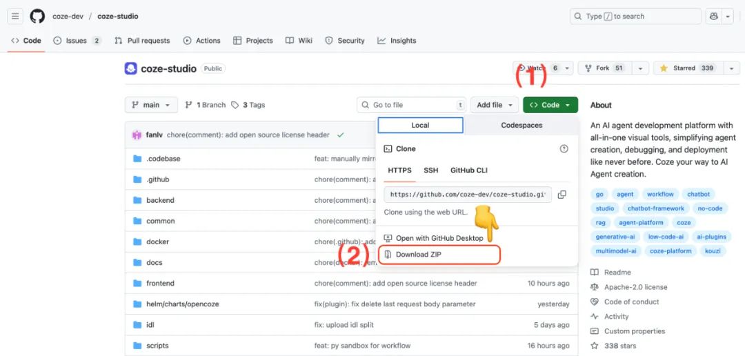Switch to the Security tab

(x=345, y=41)
